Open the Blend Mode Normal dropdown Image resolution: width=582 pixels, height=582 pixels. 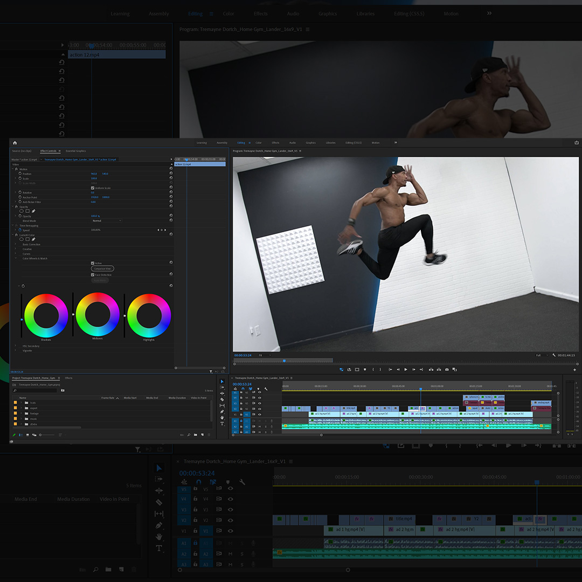pyautogui.click(x=107, y=220)
